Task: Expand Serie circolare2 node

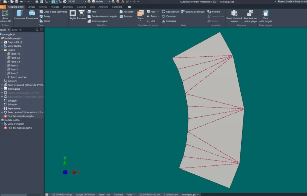Action: pyautogui.click(x=2, y=112)
